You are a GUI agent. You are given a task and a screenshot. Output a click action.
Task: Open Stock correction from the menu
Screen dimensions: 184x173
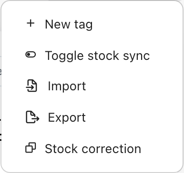click(x=92, y=148)
